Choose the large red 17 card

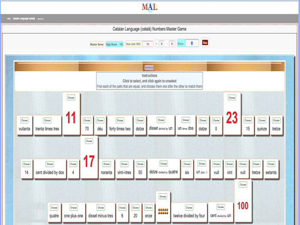89,141
